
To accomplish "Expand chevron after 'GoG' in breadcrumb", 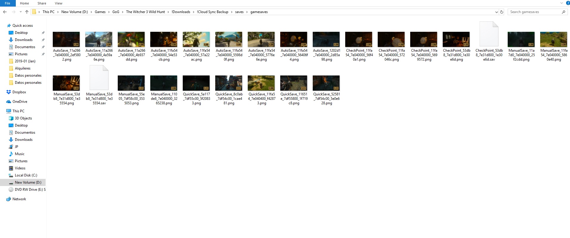I will click(123, 12).
